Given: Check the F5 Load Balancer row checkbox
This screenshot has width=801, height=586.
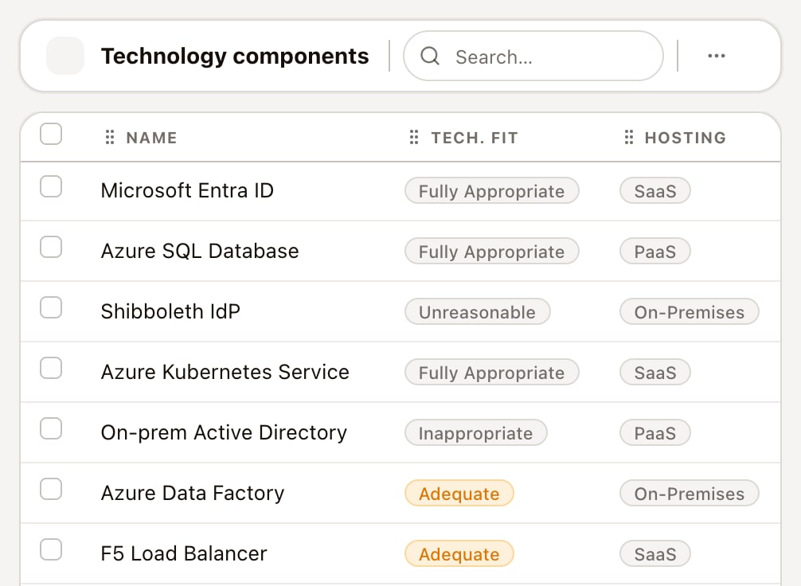Looking at the screenshot, I should click(51, 549).
